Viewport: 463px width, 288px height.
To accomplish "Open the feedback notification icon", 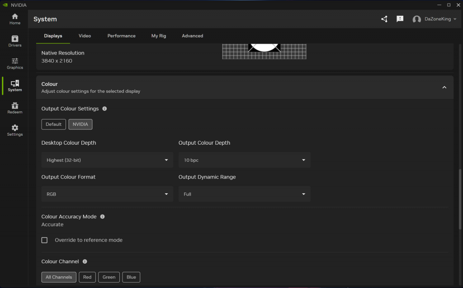I will [x=400, y=19].
